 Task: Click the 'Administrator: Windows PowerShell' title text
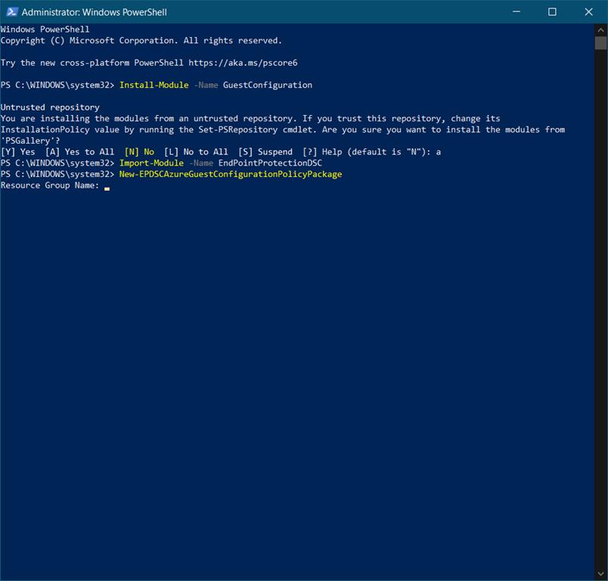[x=94, y=13]
